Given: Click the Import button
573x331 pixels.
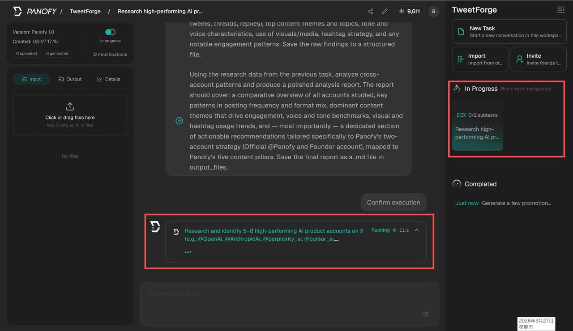Looking at the screenshot, I should 480,59.
